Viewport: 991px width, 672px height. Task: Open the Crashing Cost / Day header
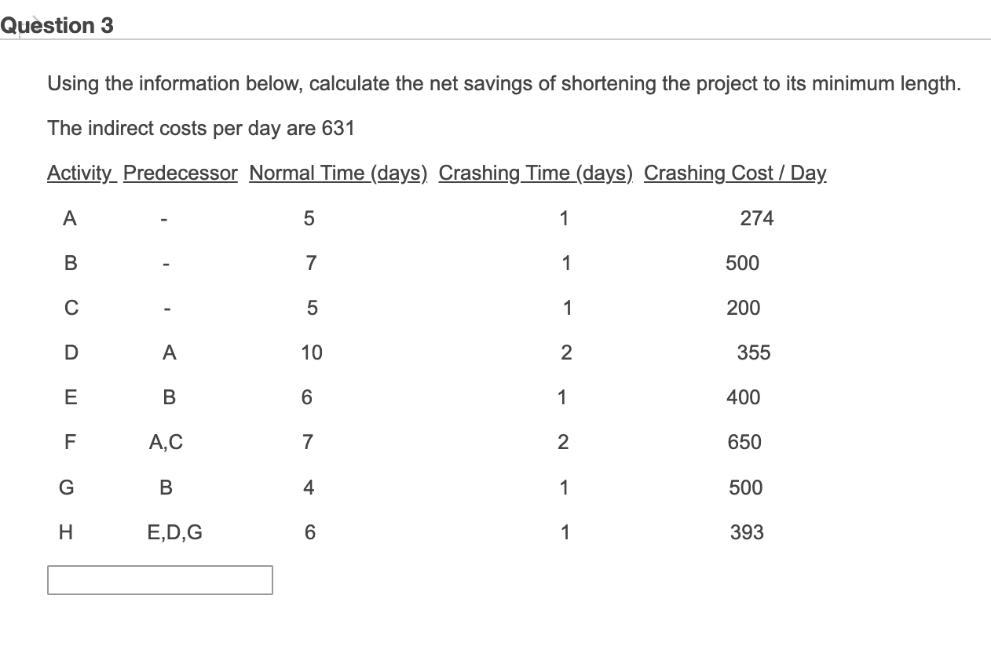coord(735,173)
